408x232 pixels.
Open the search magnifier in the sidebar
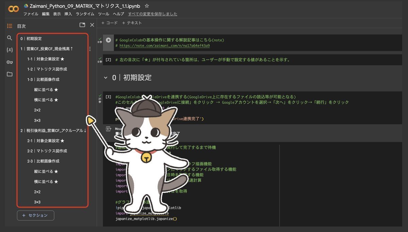[10, 38]
